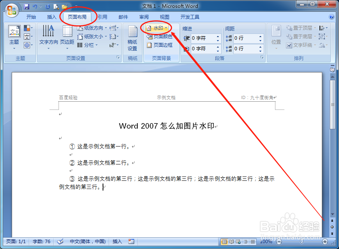Open 纸张方向 orientation dropdown
Viewport: 339px width, 249px height.
[x=92, y=28]
